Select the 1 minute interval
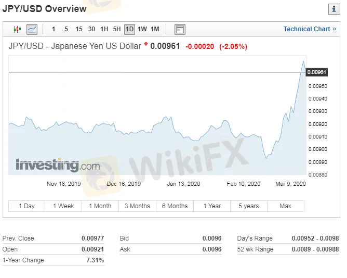The height and width of the screenshot is (278, 347). coord(54,29)
